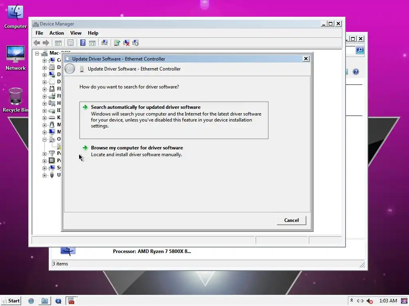Screen dimensions: 409x306
Task: Open the Recycle Bin desktop icon
Action: click(x=16, y=100)
